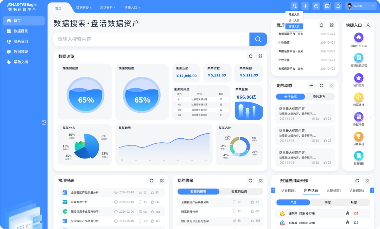Refresh the 数据速览 panel
The image size is (380, 229).
point(250,56)
